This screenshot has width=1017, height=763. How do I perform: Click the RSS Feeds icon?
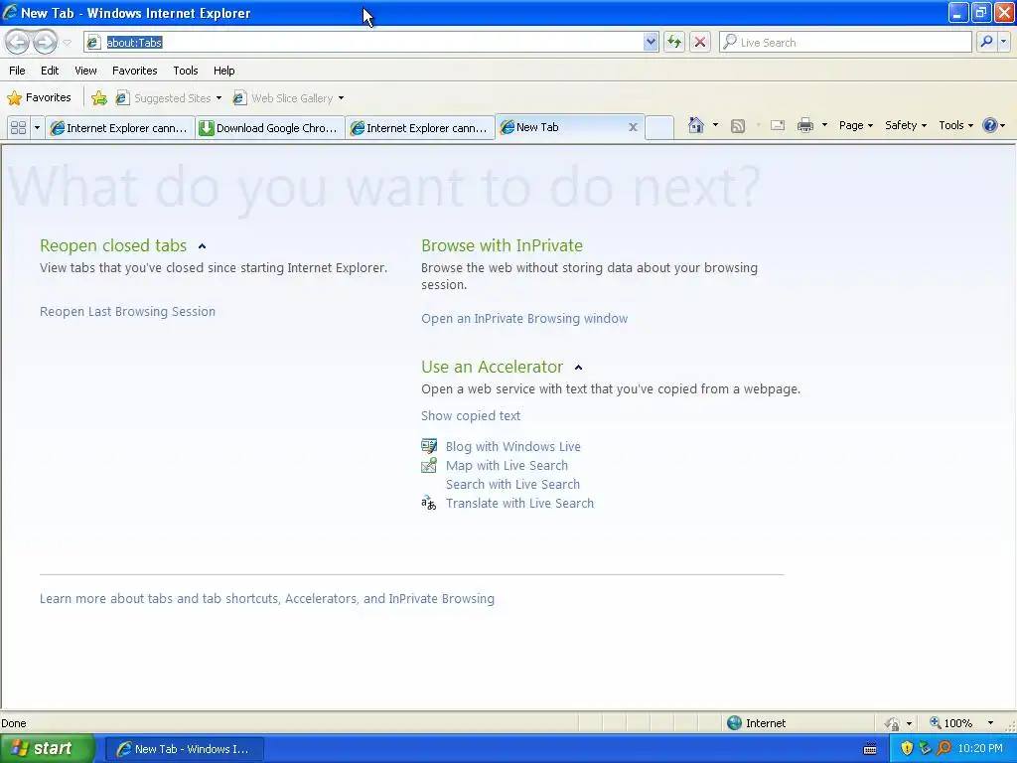pyautogui.click(x=738, y=126)
